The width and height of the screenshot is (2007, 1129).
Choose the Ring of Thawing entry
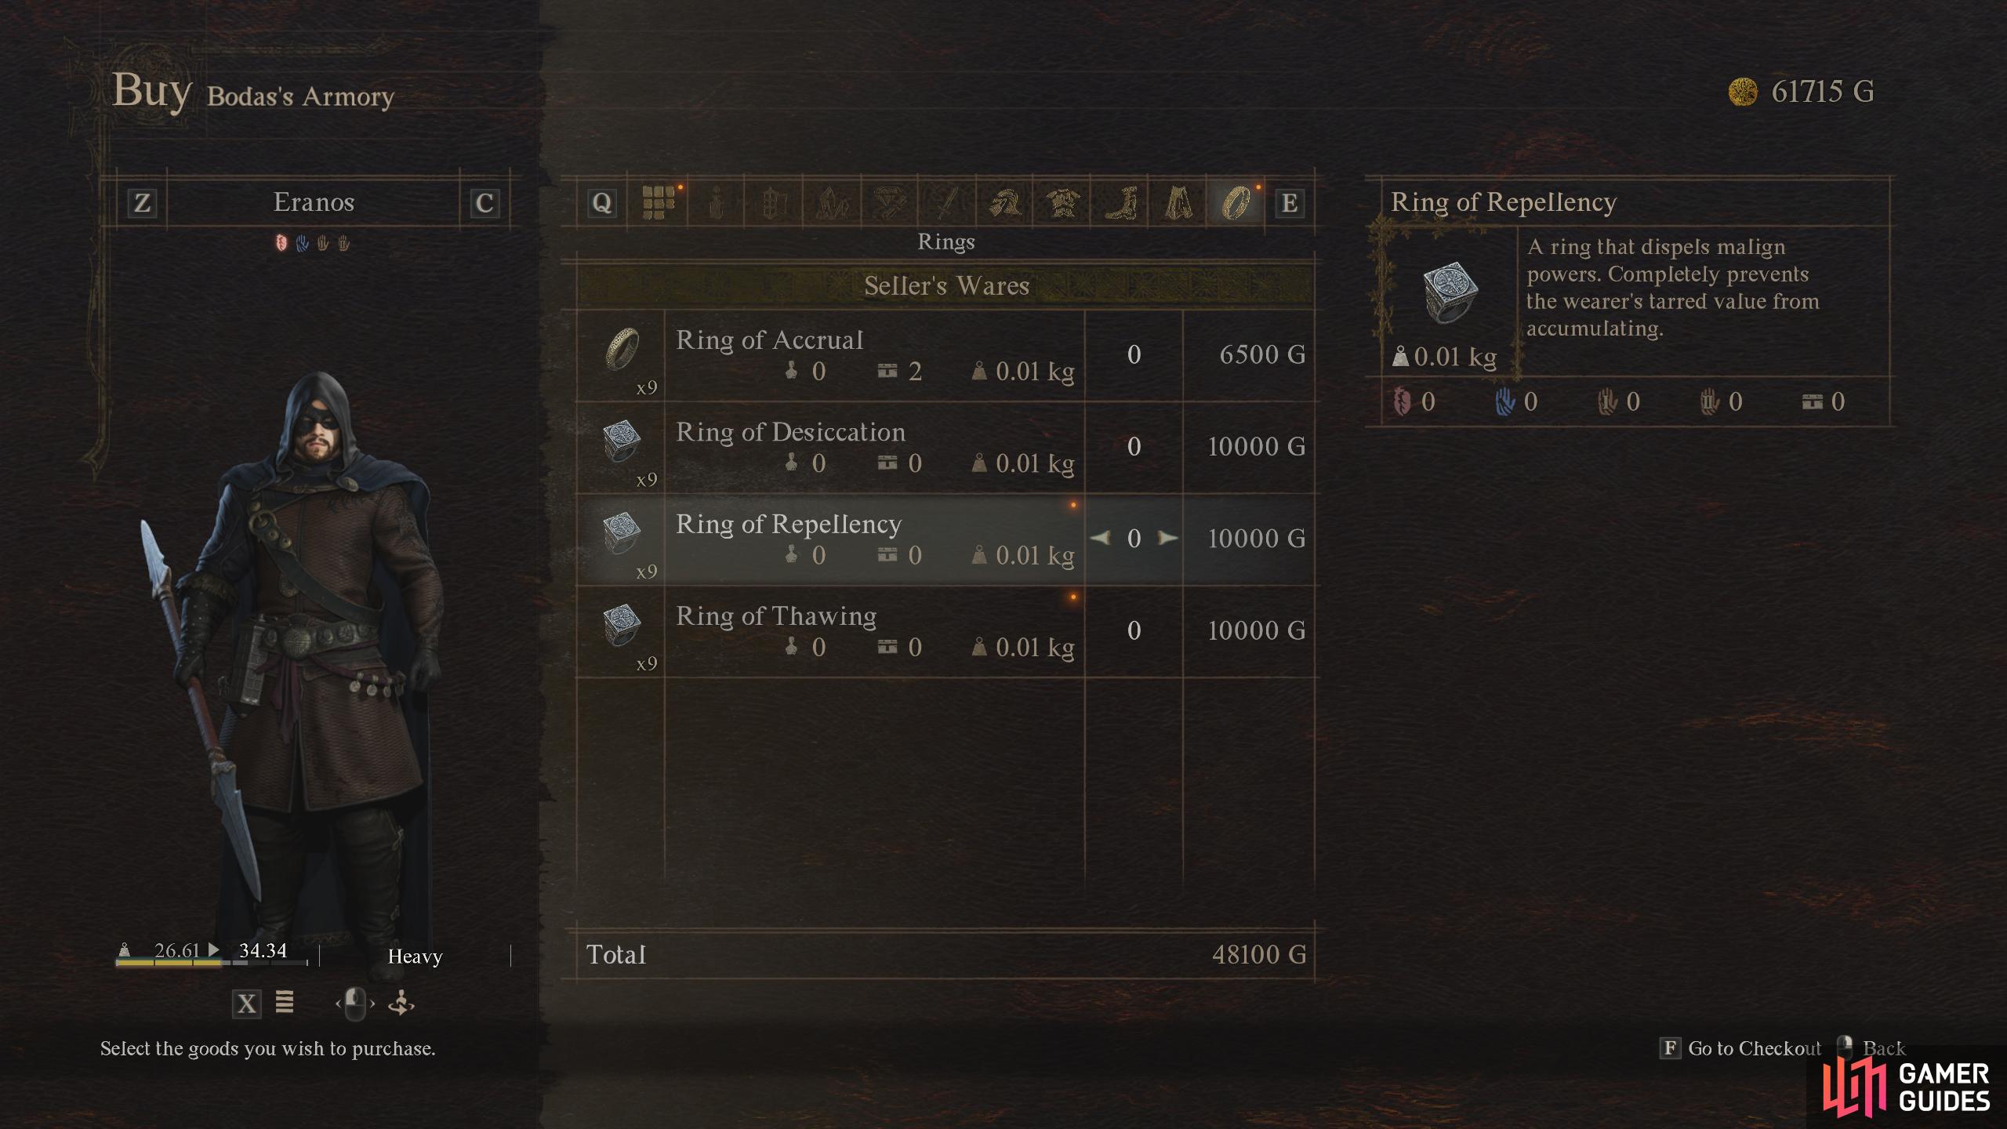click(946, 631)
